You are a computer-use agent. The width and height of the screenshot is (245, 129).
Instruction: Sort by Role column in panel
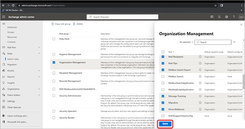click(171, 52)
